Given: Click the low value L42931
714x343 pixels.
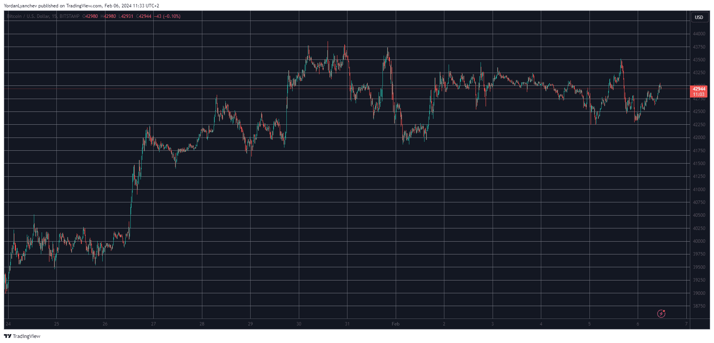Looking at the screenshot, I should pos(126,16).
